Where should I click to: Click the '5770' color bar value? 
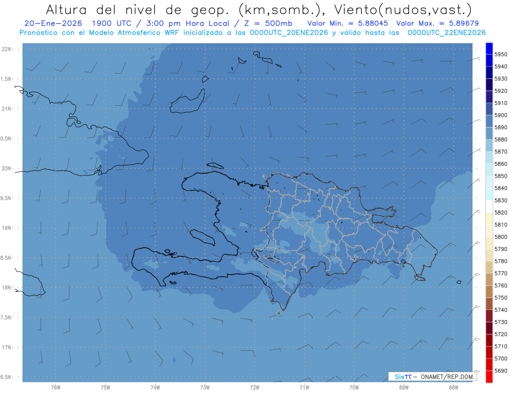pyautogui.click(x=501, y=273)
